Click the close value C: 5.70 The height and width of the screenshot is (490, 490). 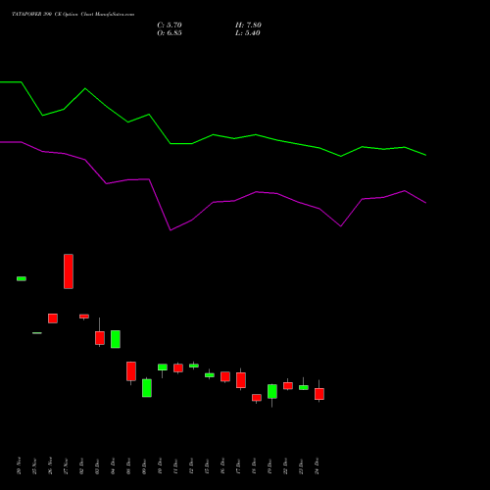(170, 25)
